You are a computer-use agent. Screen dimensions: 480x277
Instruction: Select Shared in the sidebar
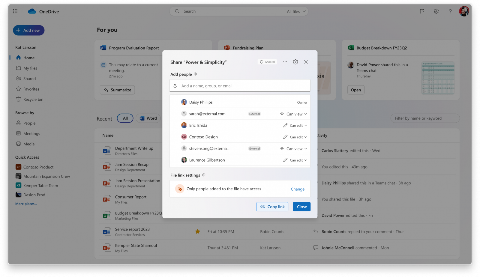click(x=29, y=78)
